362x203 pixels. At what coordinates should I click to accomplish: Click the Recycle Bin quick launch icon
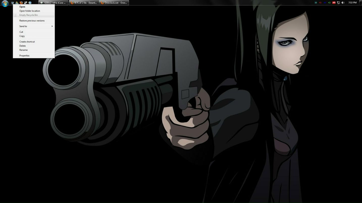point(12,3)
